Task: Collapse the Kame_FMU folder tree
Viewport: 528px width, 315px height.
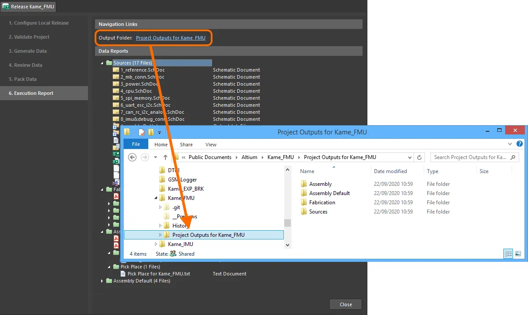Action: (155, 198)
